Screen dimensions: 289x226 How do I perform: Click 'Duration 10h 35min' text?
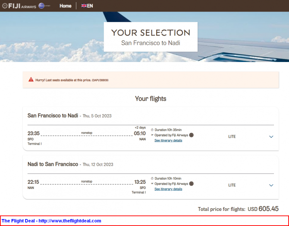coord(168,130)
